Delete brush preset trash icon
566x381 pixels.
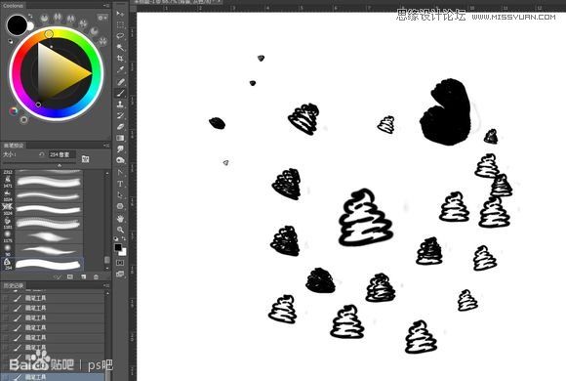(x=96, y=276)
